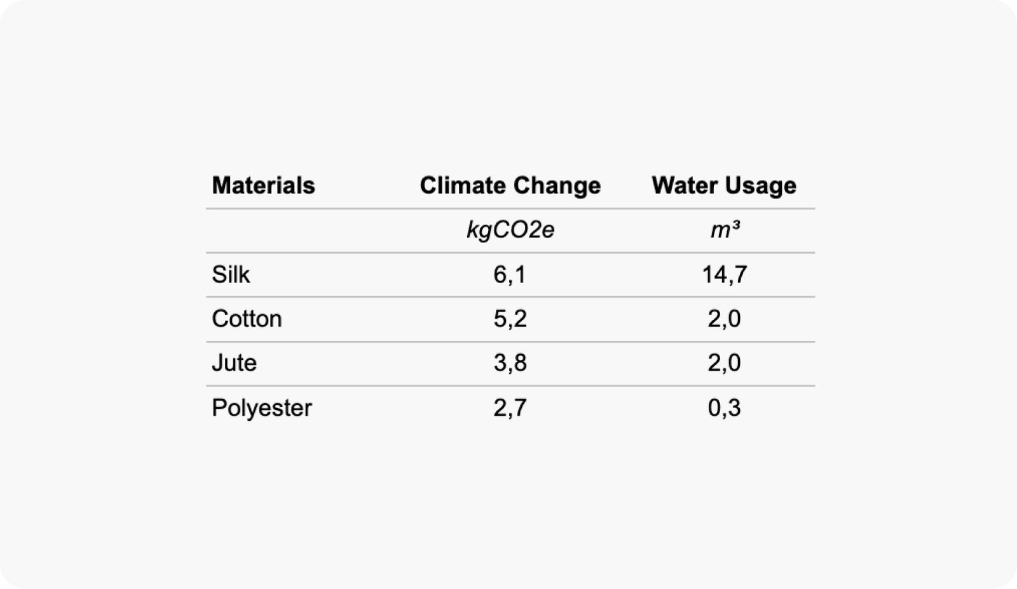Select Jute's water usage value 2,0
Viewport: 1017px width, 589px height.
point(724,363)
